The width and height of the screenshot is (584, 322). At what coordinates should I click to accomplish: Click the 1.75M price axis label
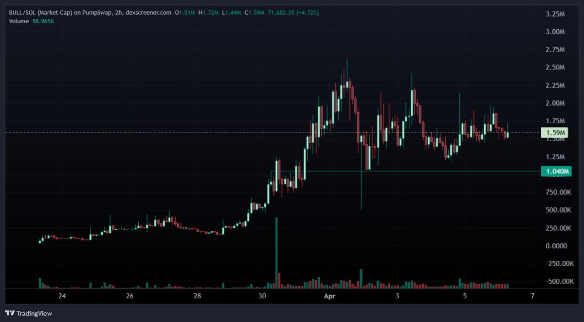coord(555,121)
